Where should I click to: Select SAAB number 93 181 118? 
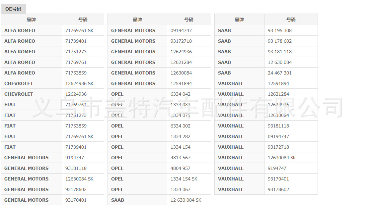pyautogui.click(x=279, y=52)
